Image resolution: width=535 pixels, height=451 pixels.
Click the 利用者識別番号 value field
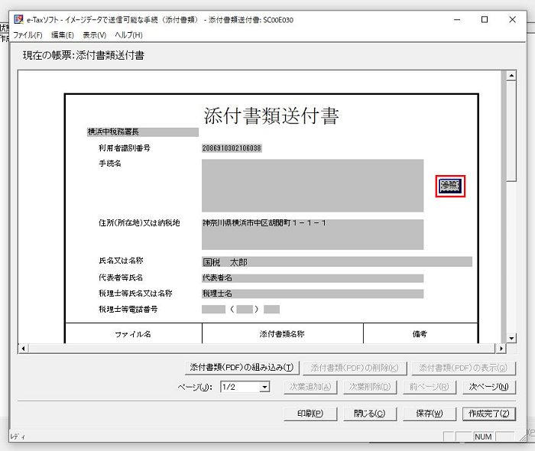[232, 148]
